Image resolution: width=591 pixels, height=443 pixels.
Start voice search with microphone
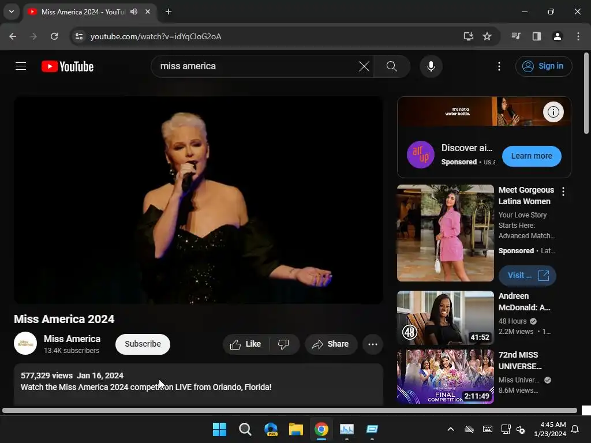click(431, 66)
